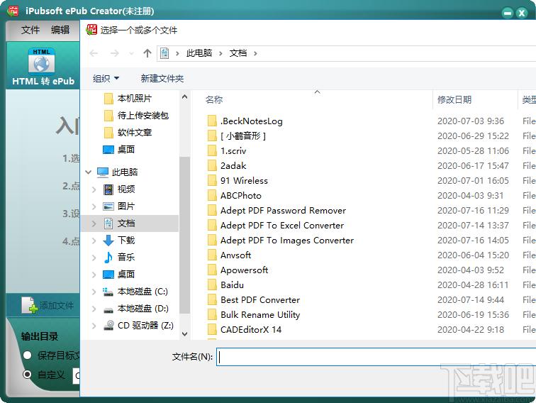536x403 pixels.
Task: Expand chevron after 文档 in address bar
Action: [255, 54]
